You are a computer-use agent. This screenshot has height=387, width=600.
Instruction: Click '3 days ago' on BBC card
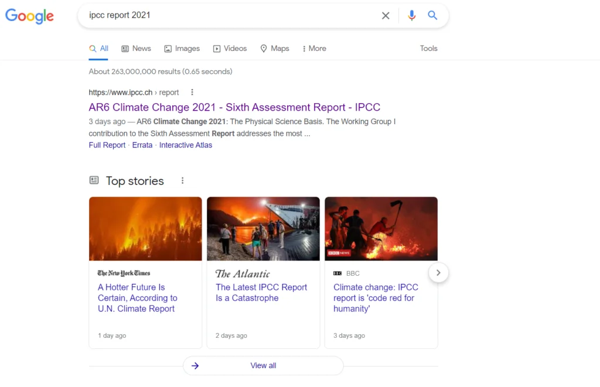tap(349, 335)
